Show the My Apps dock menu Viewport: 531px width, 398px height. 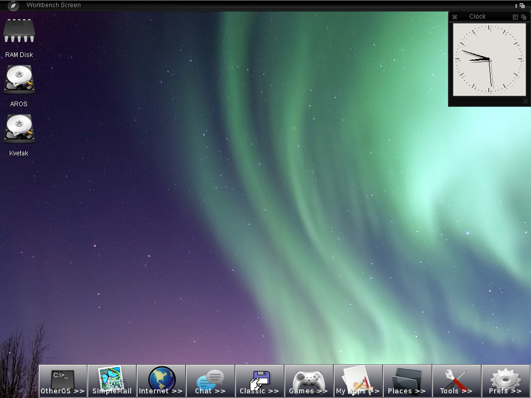click(358, 381)
